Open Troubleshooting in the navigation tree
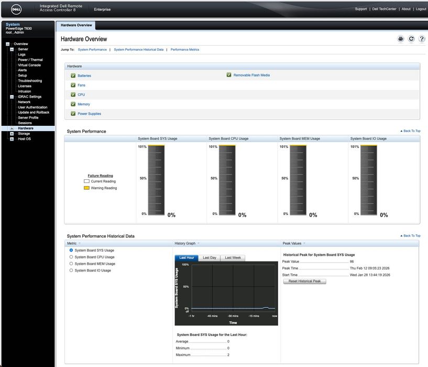 point(30,81)
